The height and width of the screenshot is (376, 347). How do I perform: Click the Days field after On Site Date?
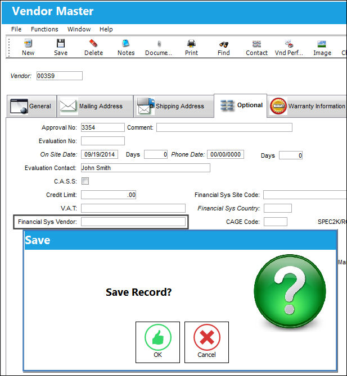pyautogui.click(x=156, y=154)
